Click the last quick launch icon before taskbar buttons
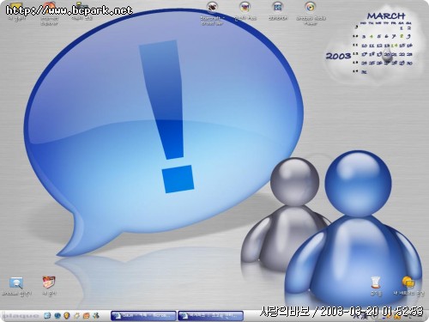This screenshot has width=429, height=322. 96,316
